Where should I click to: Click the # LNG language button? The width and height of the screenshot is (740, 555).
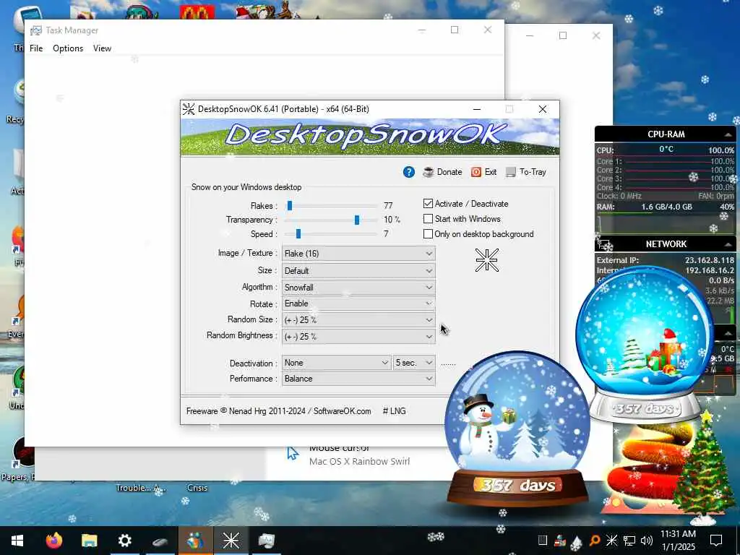[x=394, y=411]
